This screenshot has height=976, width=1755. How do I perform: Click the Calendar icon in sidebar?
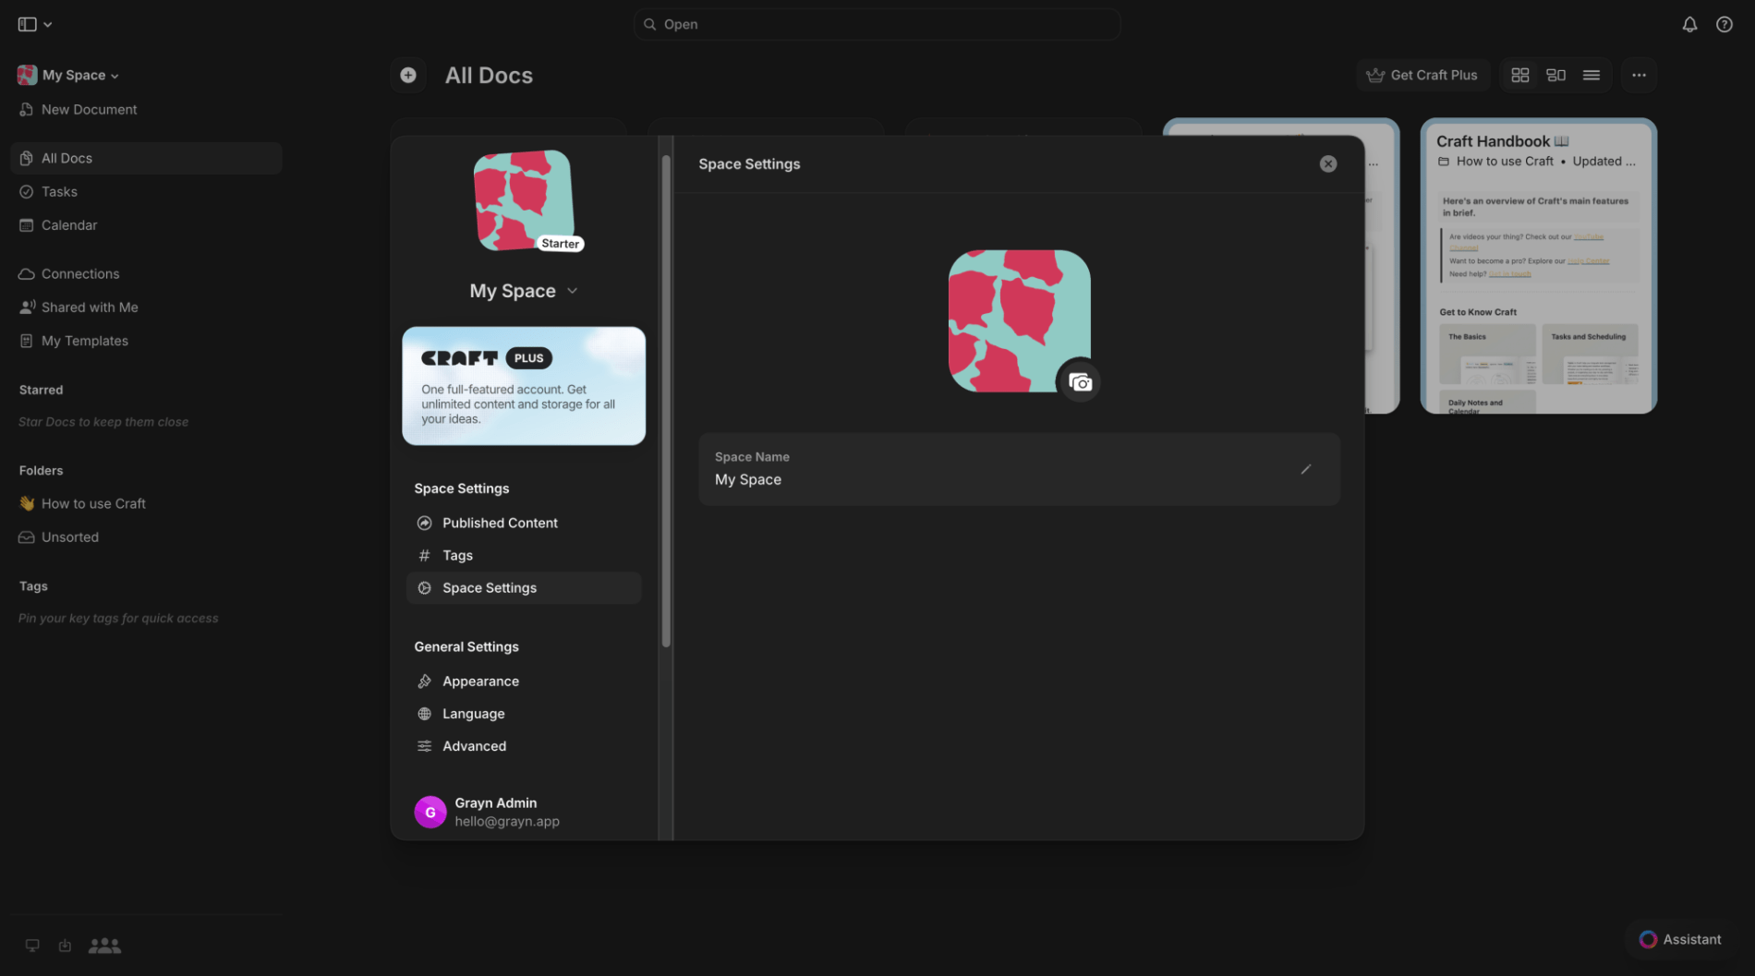(x=27, y=224)
